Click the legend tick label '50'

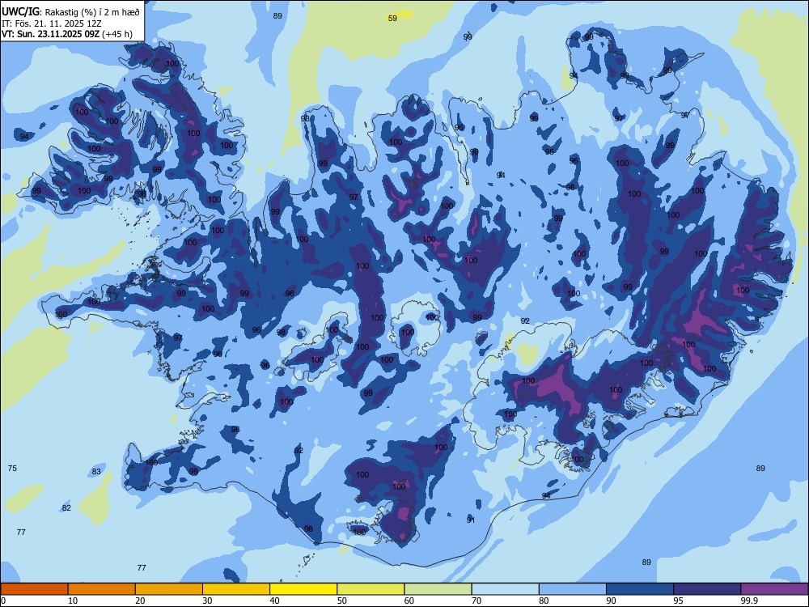point(342,601)
